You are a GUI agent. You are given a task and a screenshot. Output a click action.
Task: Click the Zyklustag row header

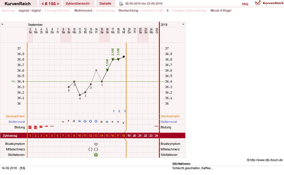(x=10, y=136)
